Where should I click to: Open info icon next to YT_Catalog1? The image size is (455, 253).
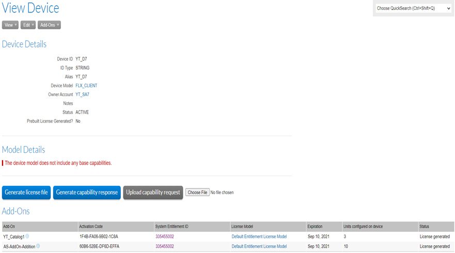point(27,236)
